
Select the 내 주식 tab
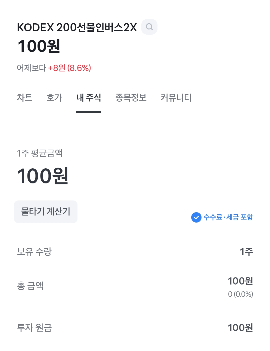pos(88,98)
